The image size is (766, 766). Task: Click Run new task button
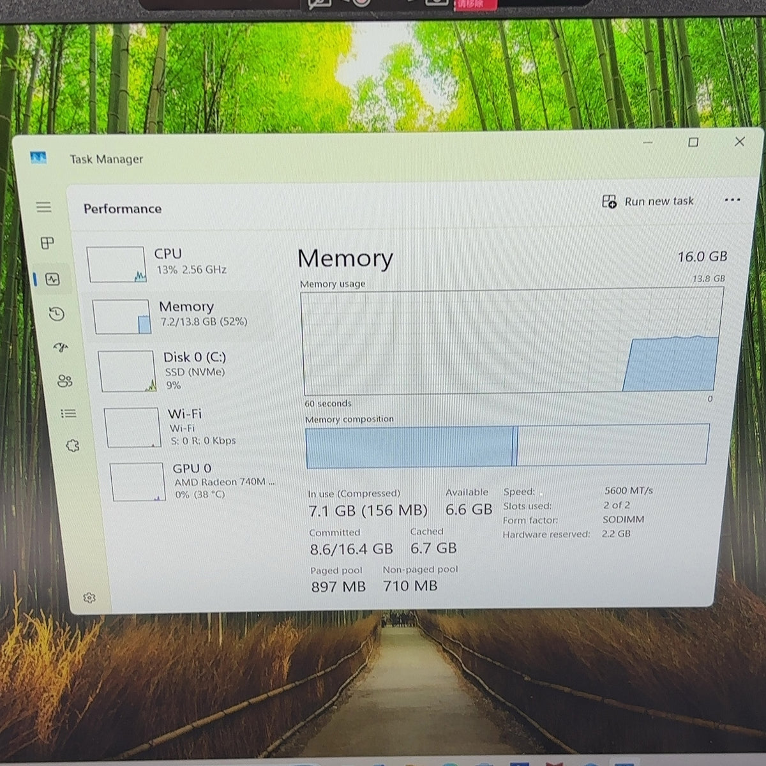click(x=648, y=202)
